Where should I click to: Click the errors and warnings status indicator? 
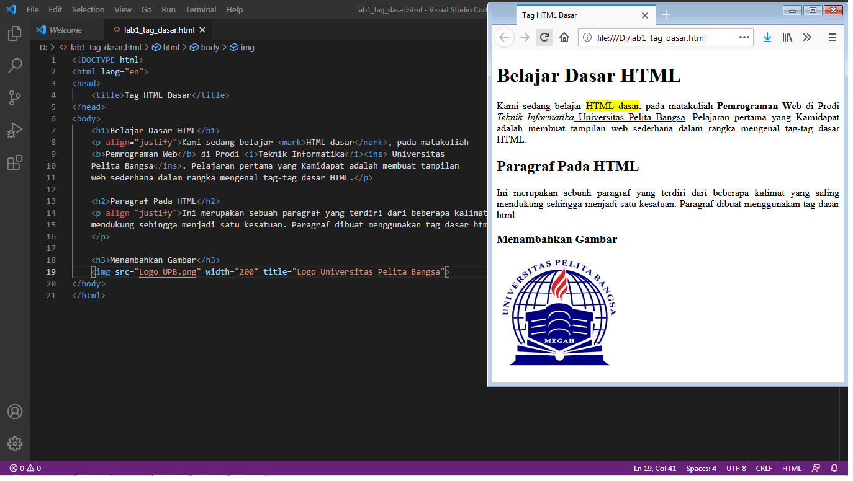[x=25, y=468]
